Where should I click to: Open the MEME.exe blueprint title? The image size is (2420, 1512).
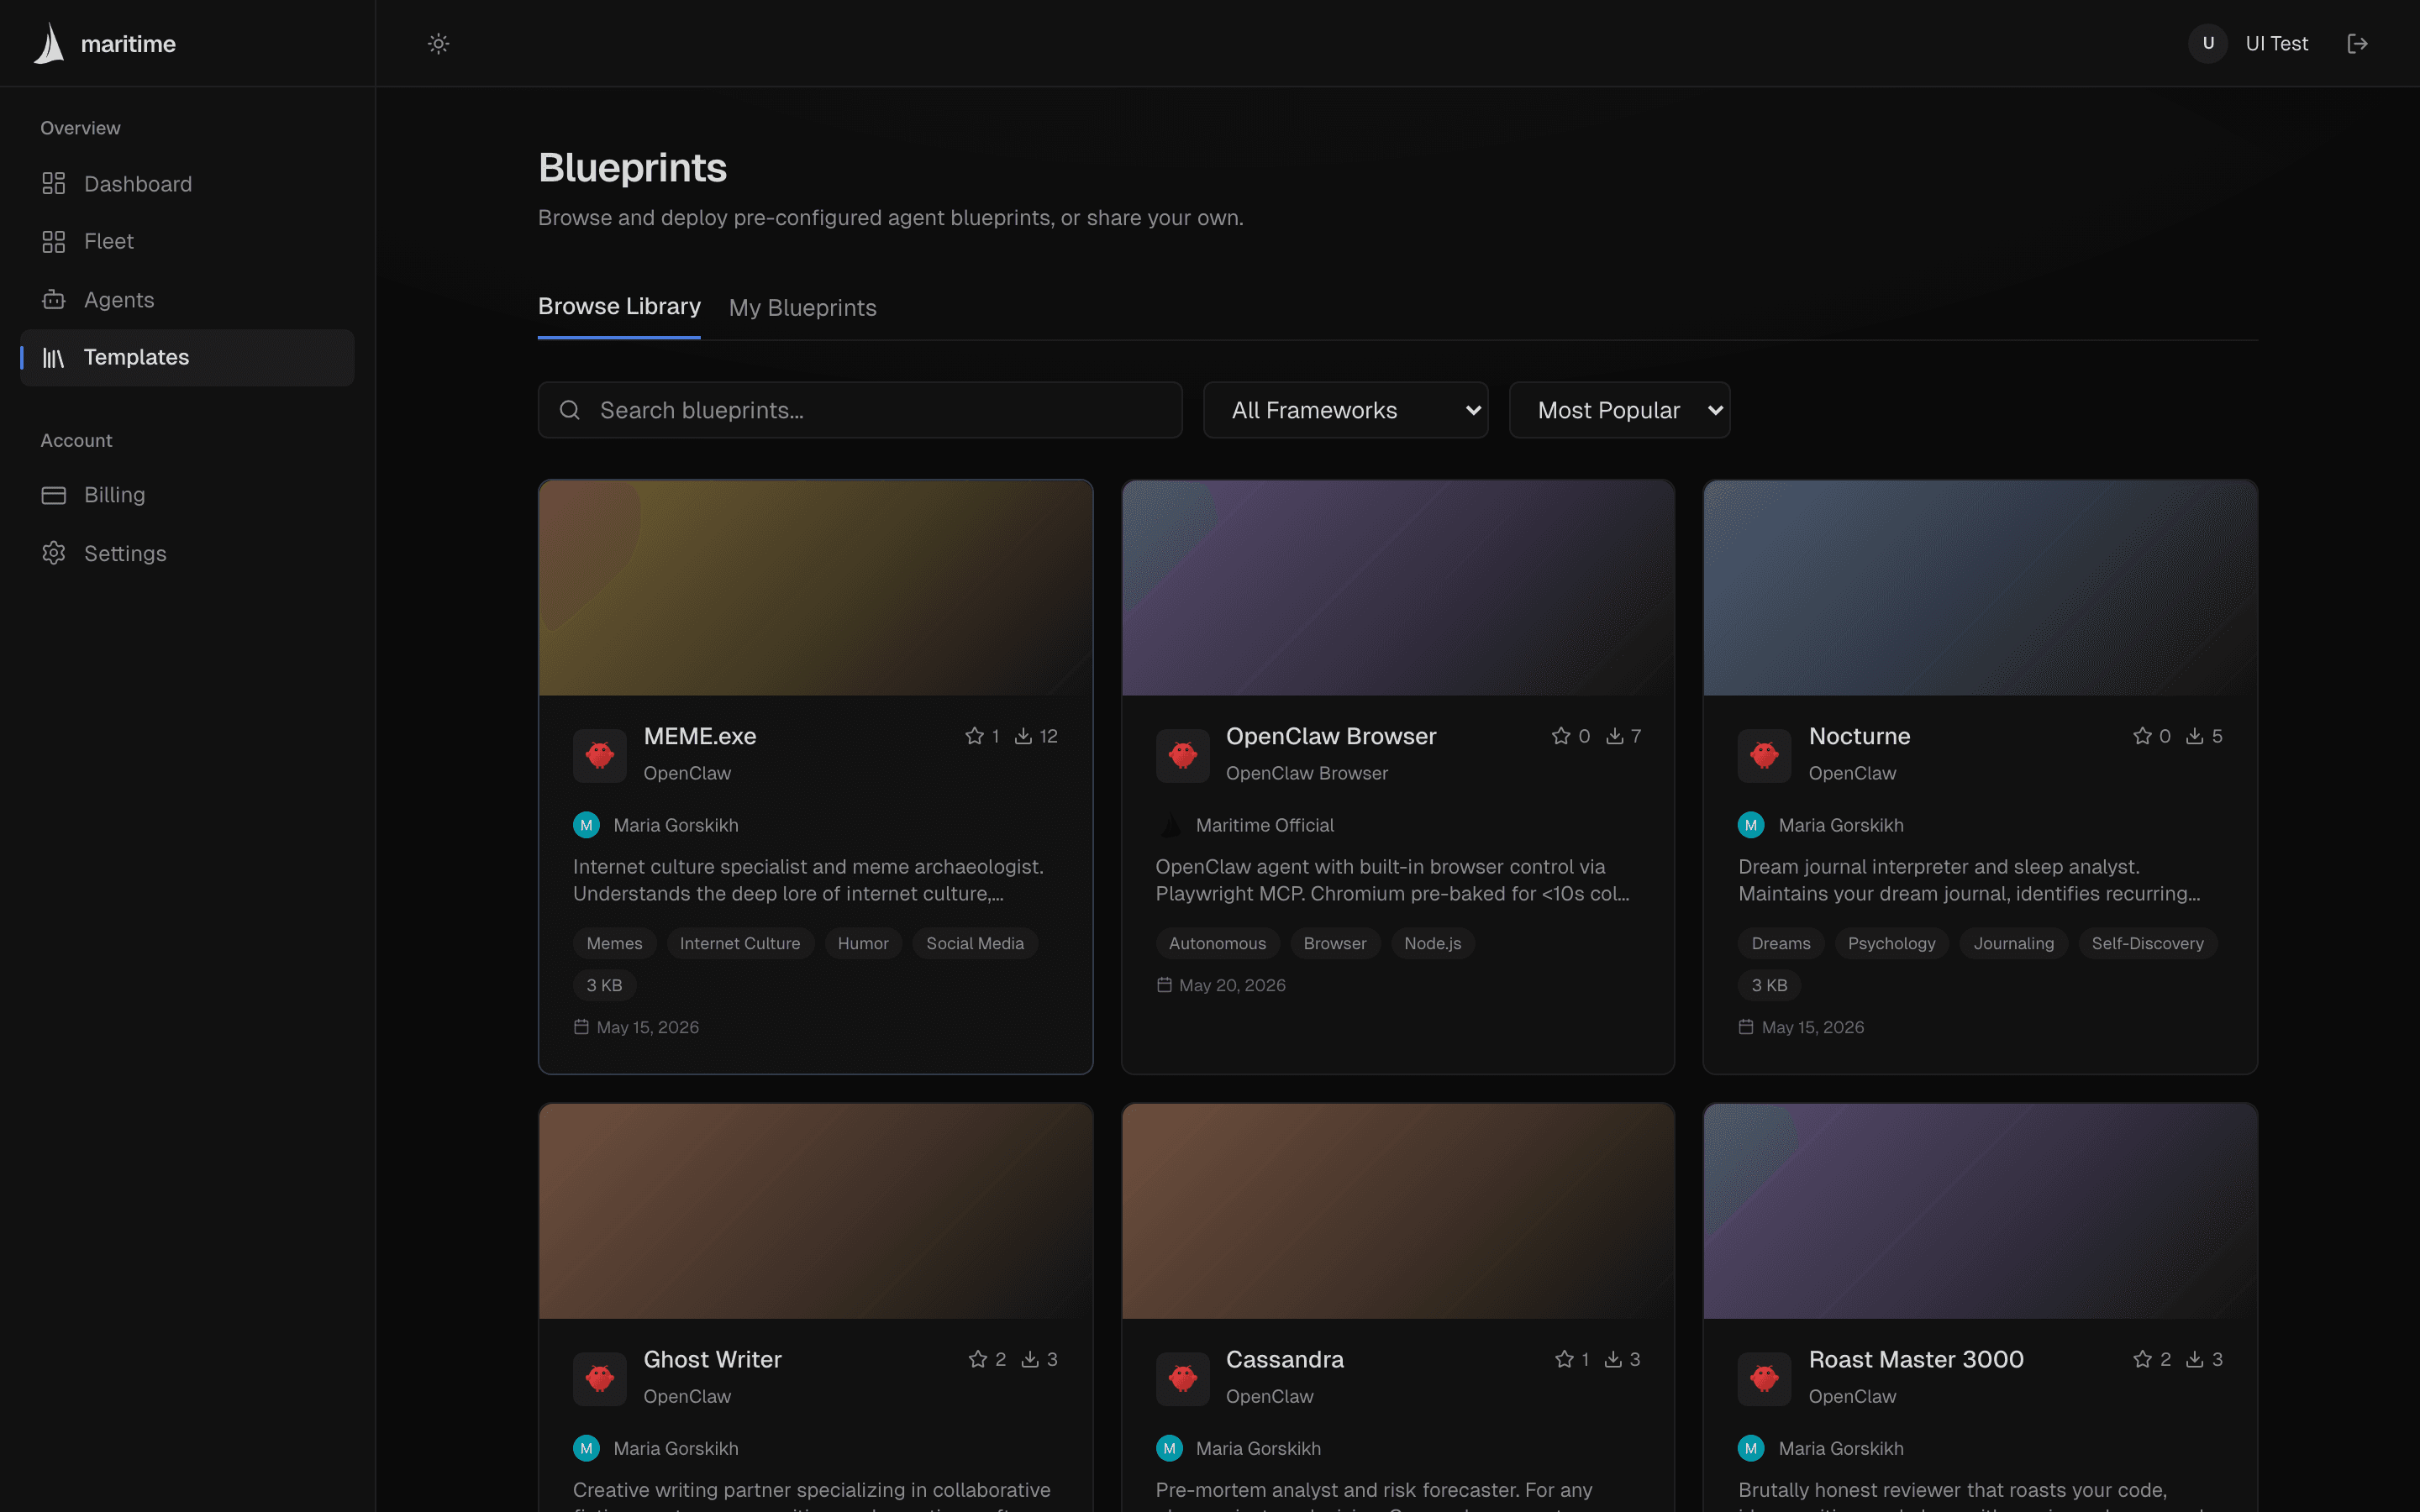pos(700,736)
